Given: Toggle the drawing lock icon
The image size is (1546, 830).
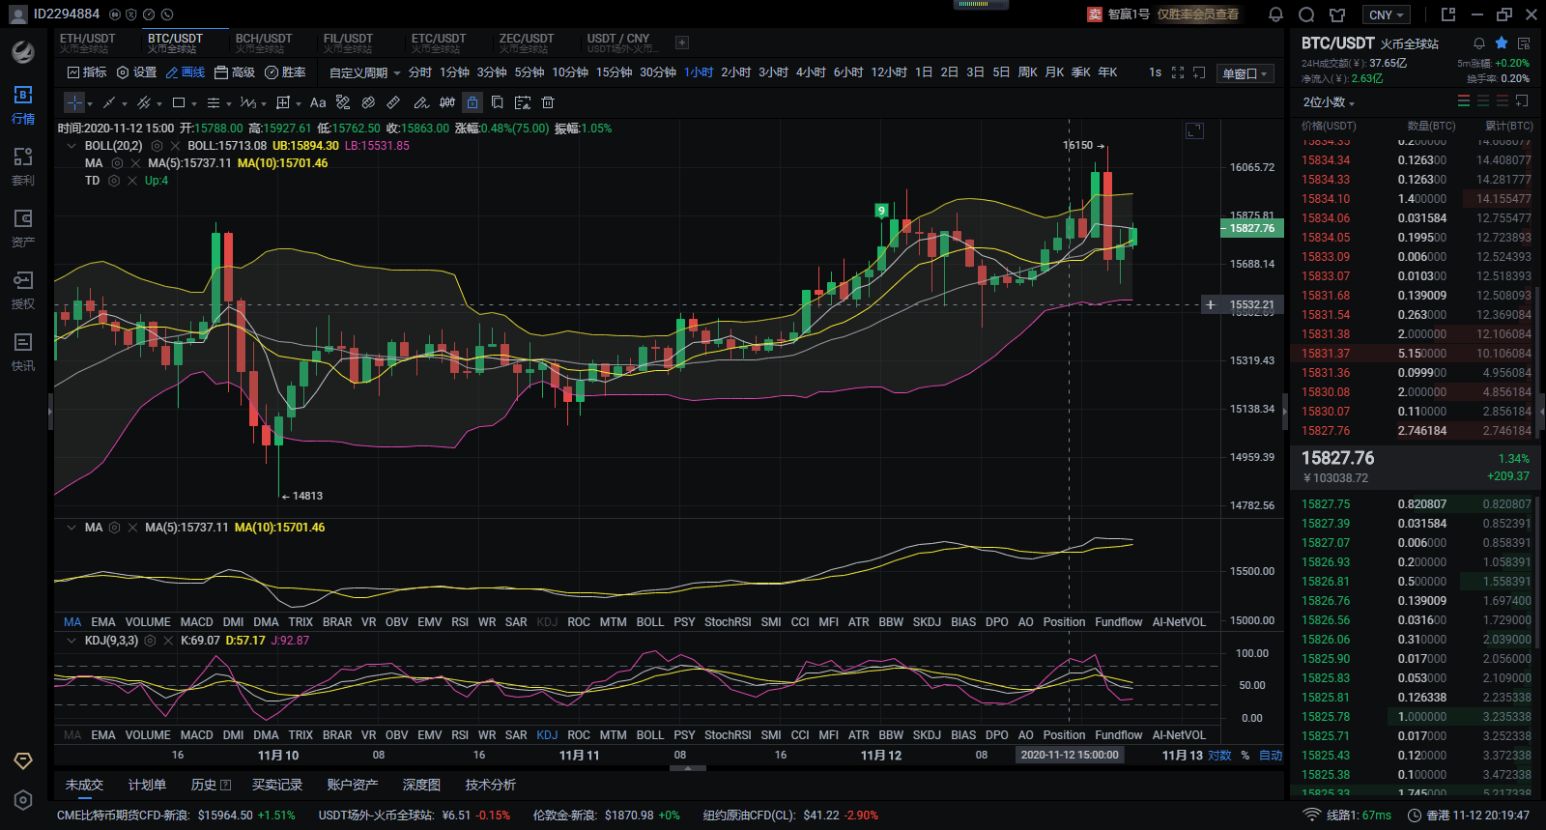Looking at the screenshot, I should pyautogui.click(x=472, y=102).
